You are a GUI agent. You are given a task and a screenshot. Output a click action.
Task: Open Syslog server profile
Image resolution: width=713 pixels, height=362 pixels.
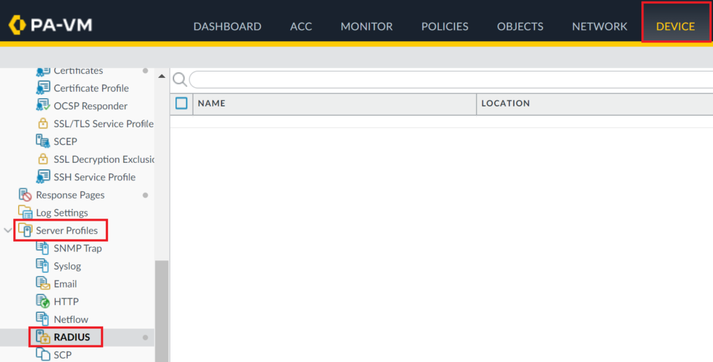[67, 266]
